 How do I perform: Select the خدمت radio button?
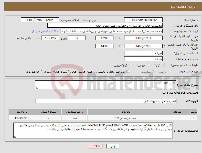point(149,65)
